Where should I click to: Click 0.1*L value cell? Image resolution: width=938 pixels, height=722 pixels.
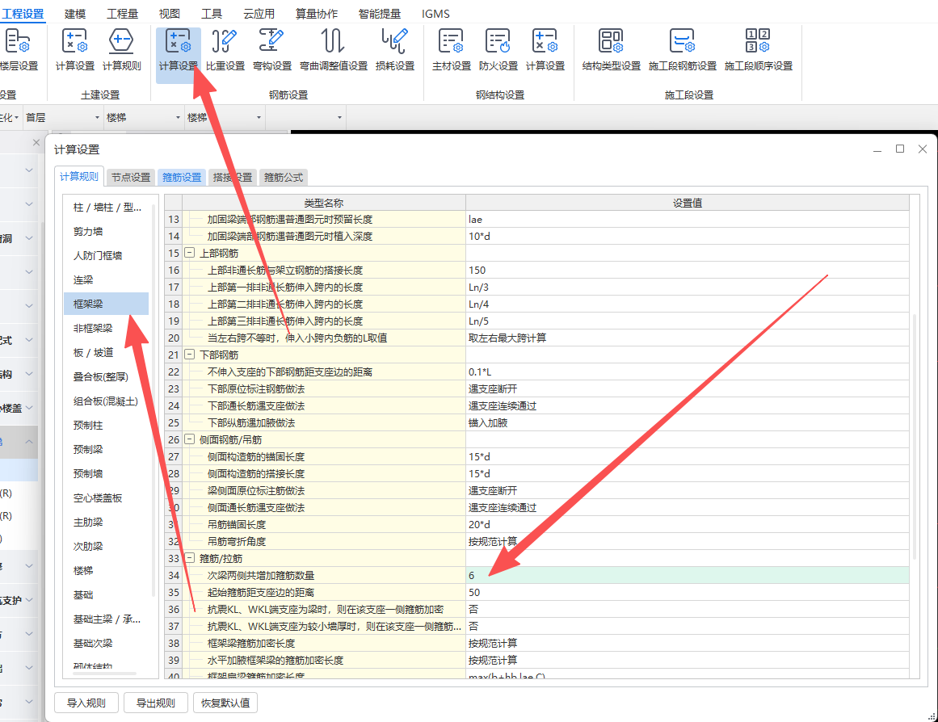pos(688,372)
